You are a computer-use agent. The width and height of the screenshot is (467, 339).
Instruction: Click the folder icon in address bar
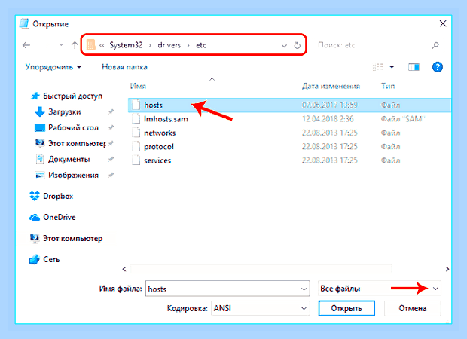coord(91,45)
